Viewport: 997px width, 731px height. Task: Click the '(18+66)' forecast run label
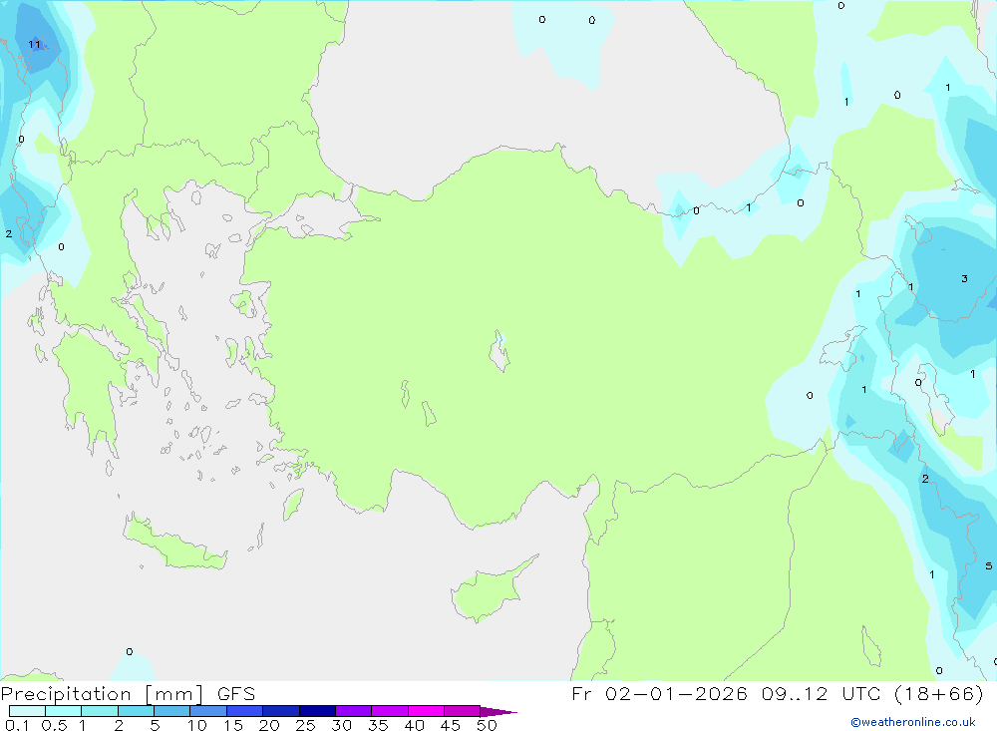pyautogui.click(x=939, y=694)
